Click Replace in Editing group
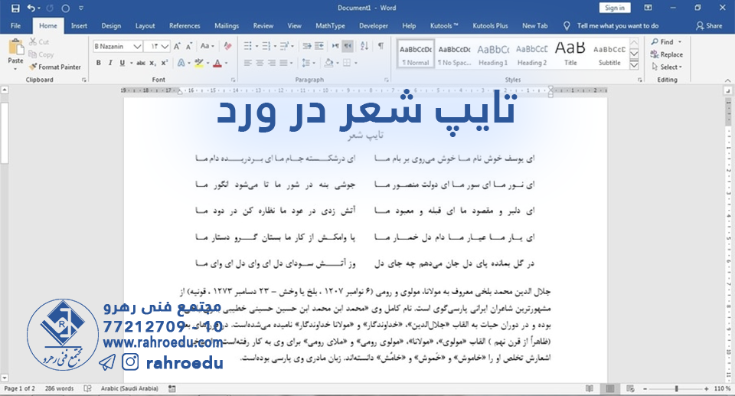This screenshot has width=735, height=396. click(x=667, y=54)
